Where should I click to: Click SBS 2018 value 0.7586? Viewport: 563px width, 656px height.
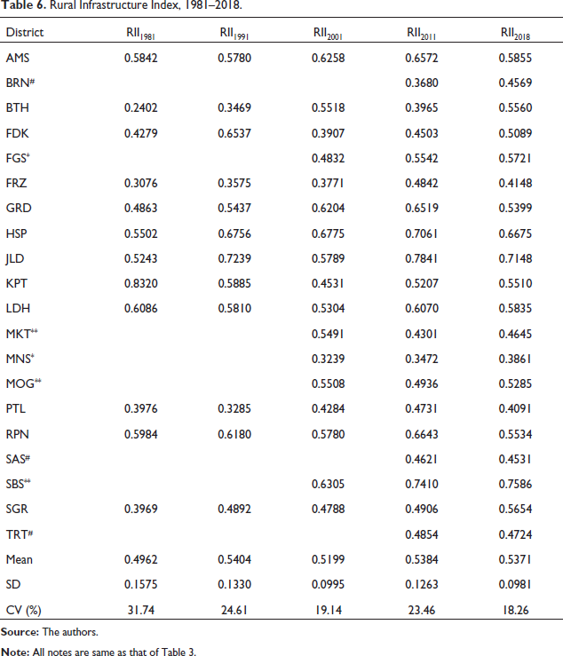pos(515,484)
